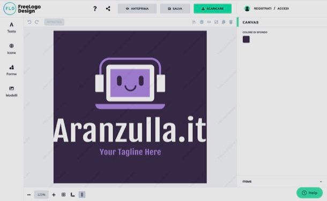Click the trash delete icon
The width and height of the screenshot is (327, 201).
click(231, 22)
